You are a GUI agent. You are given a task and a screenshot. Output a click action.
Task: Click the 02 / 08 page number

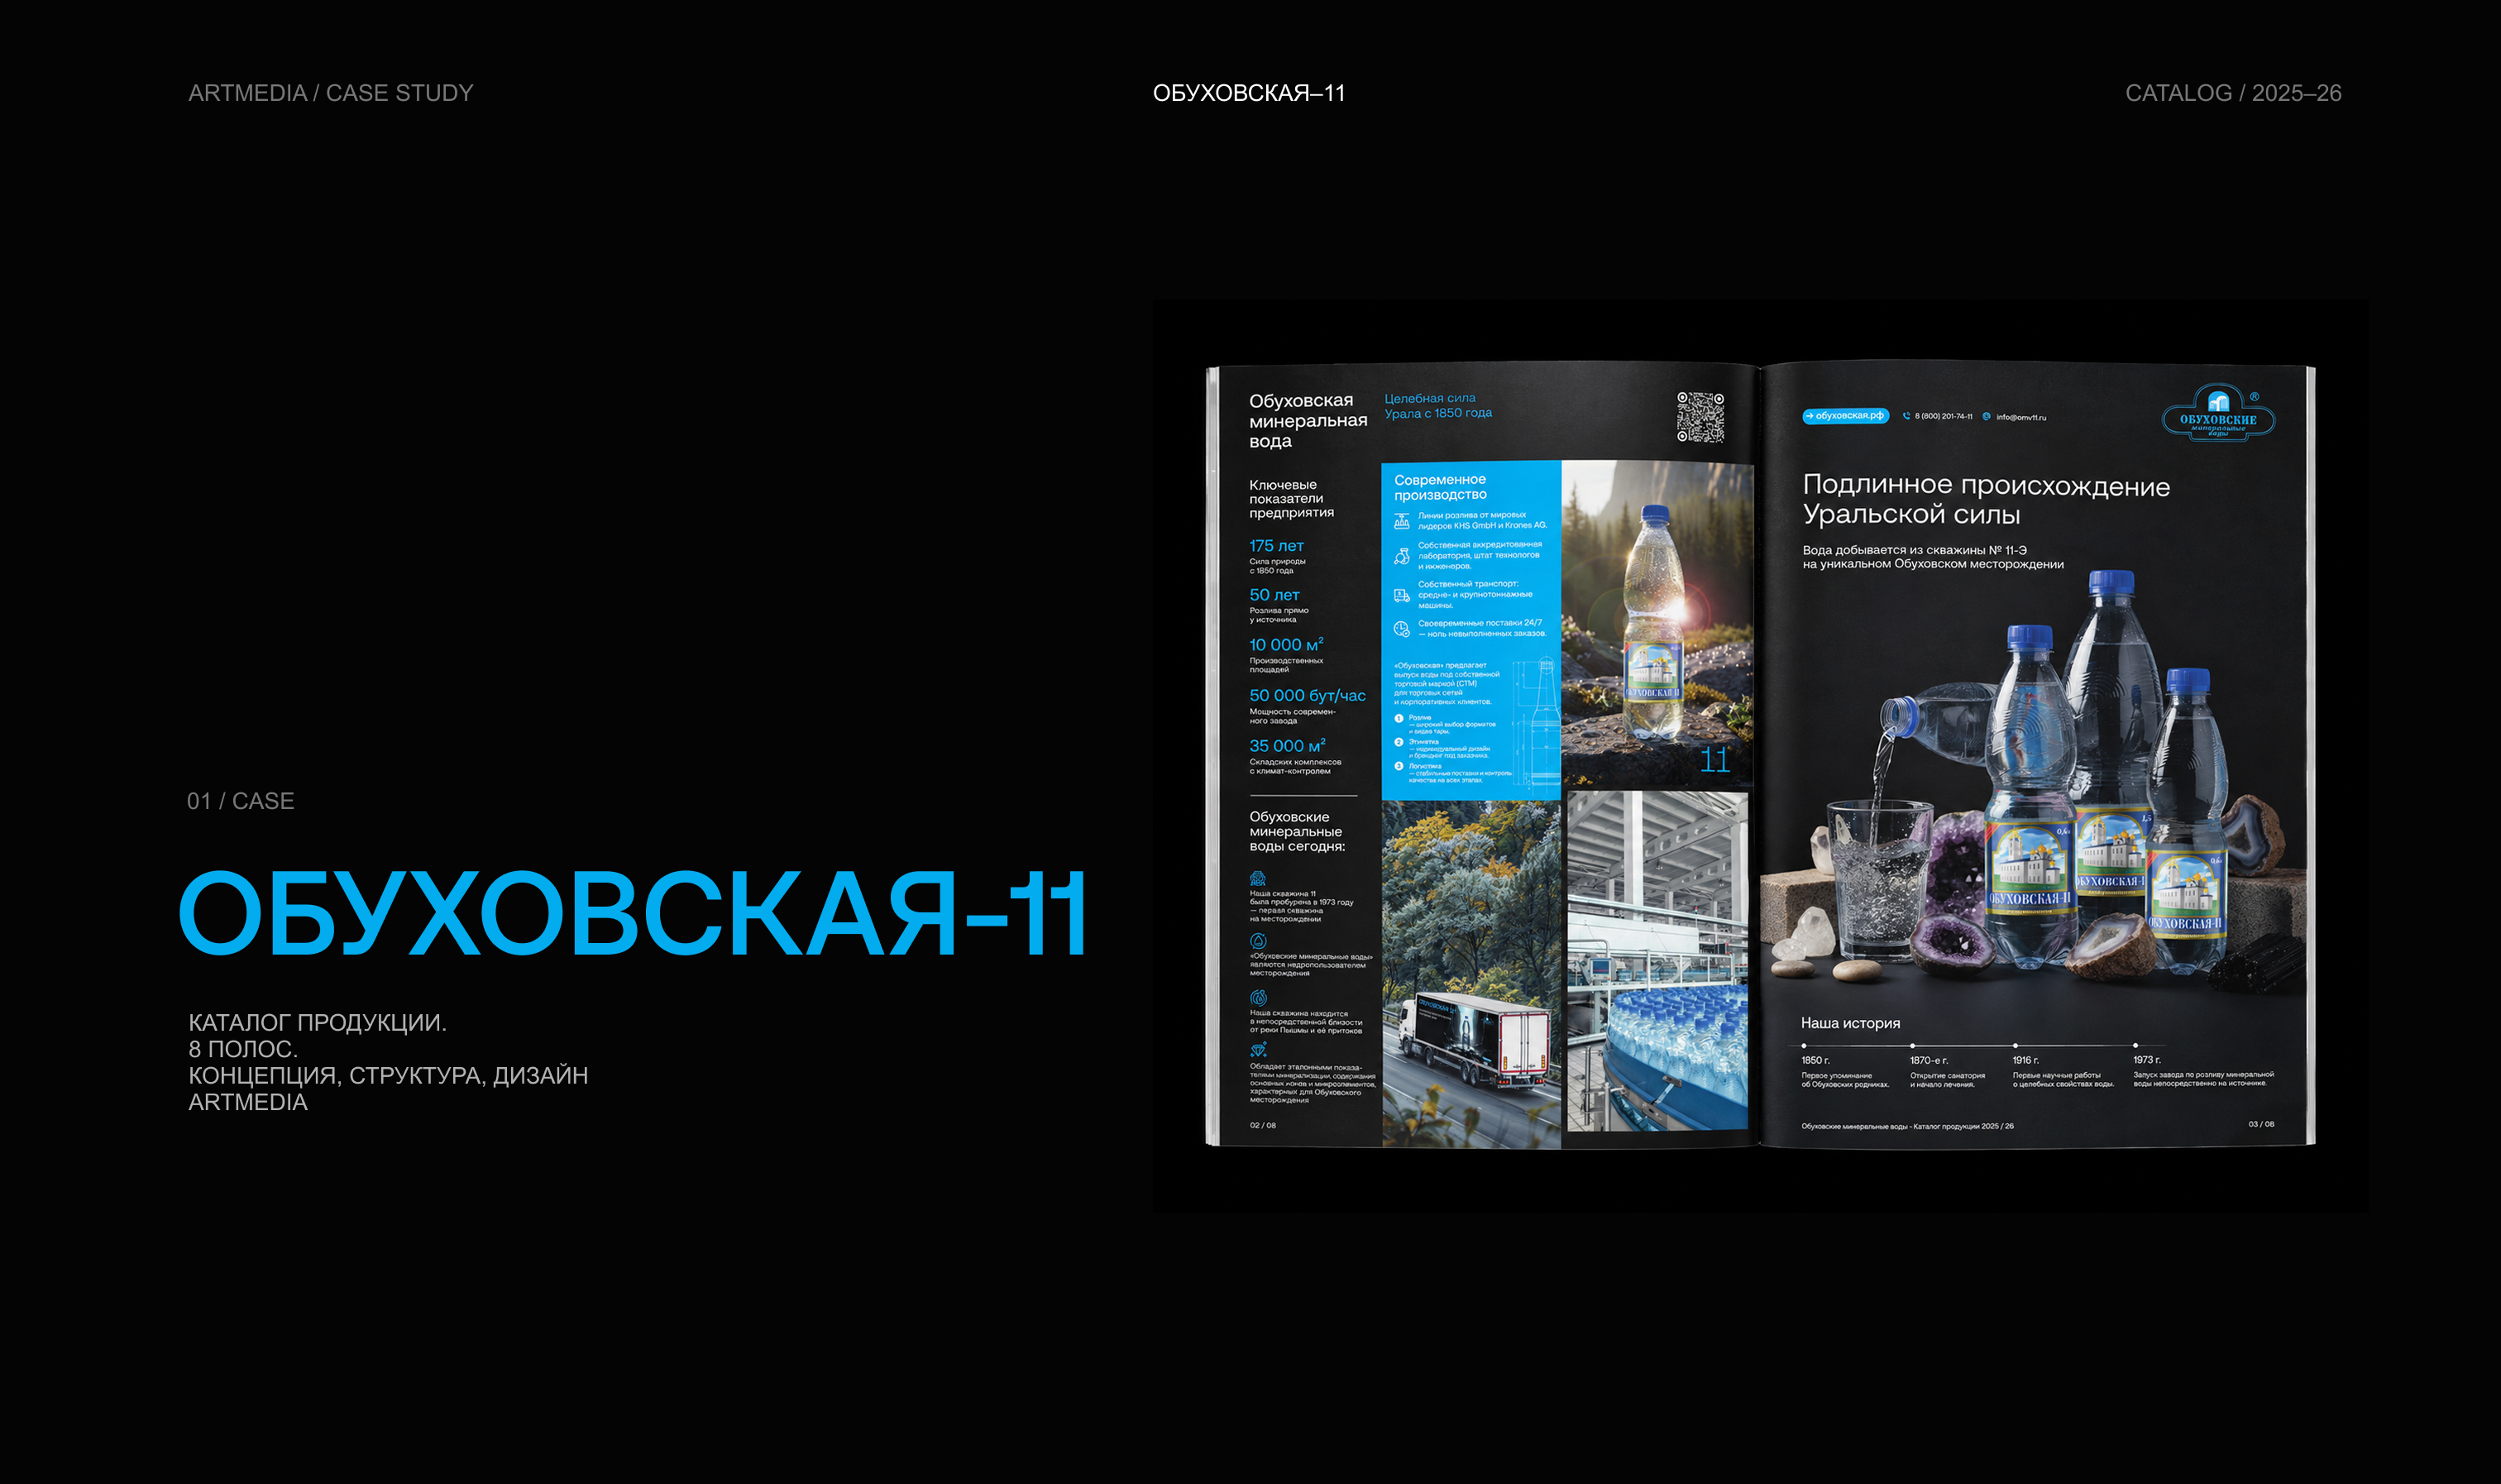[1263, 1125]
